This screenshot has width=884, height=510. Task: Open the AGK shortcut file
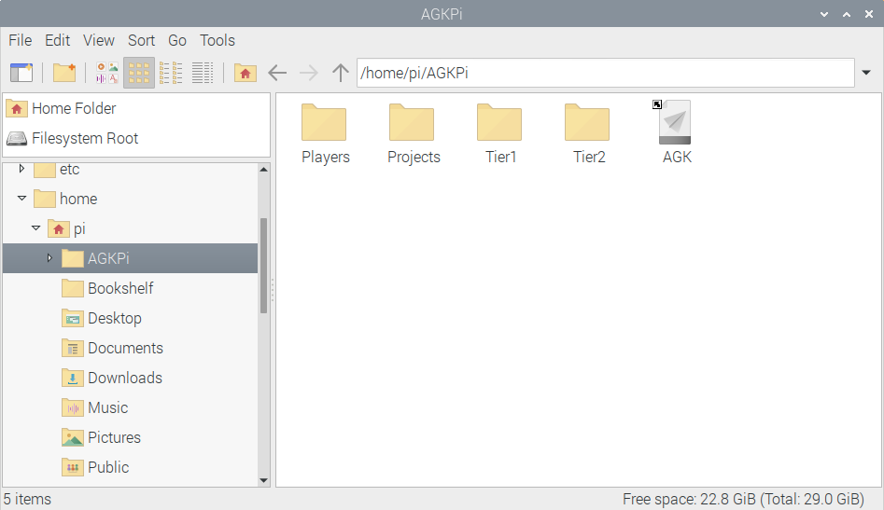[x=676, y=124]
